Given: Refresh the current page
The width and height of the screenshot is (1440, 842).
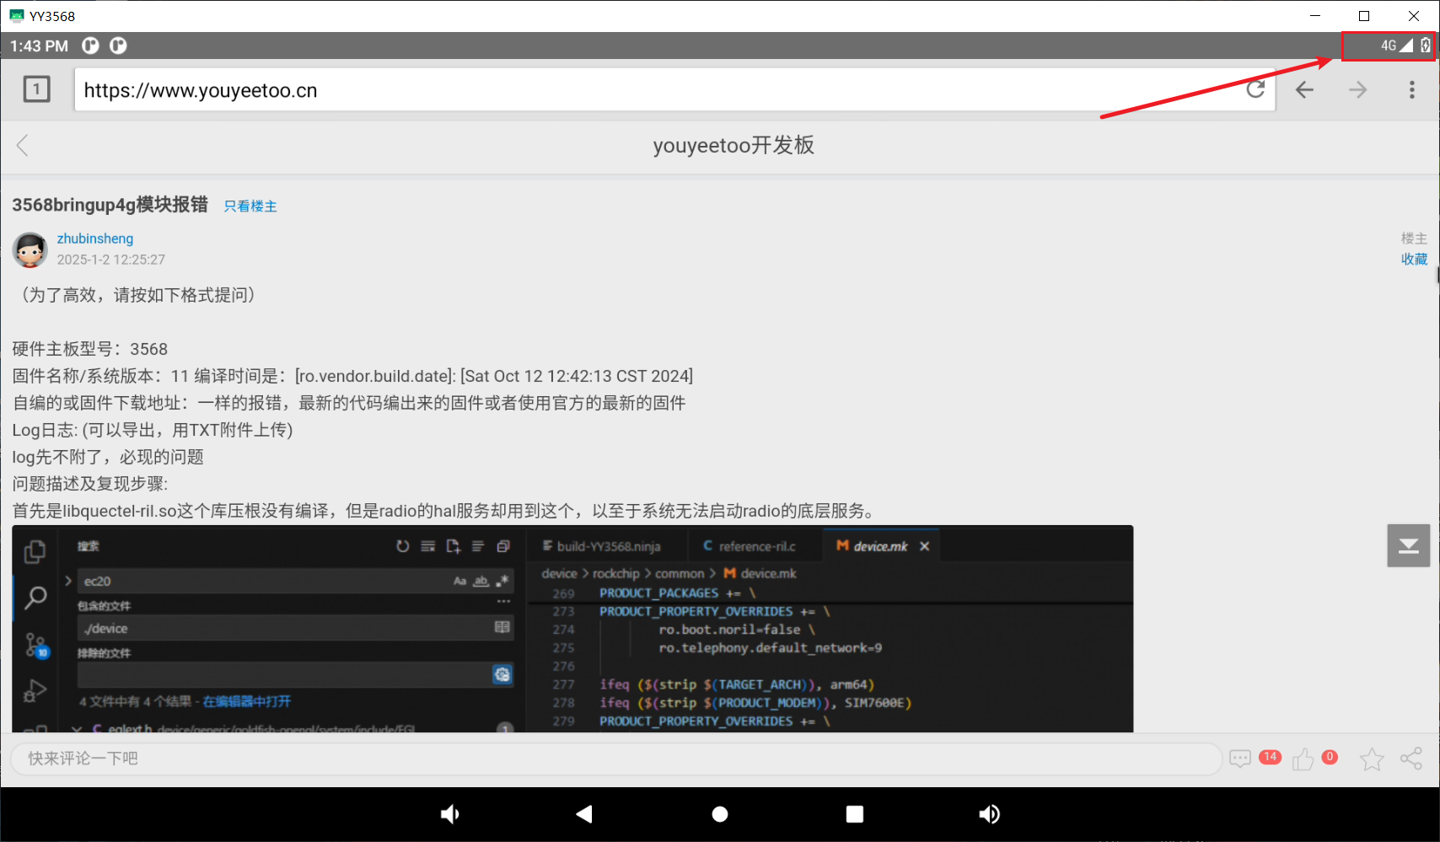Looking at the screenshot, I should pyautogui.click(x=1255, y=89).
